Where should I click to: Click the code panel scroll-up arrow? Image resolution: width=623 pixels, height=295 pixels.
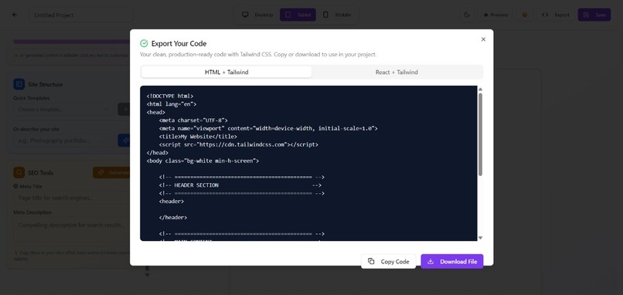click(x=480, y=90)
